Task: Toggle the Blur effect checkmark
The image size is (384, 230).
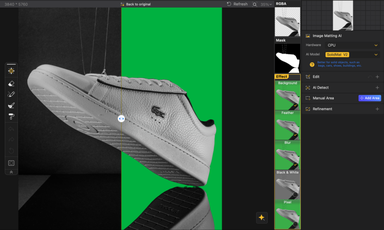Action: coord(295,165)
